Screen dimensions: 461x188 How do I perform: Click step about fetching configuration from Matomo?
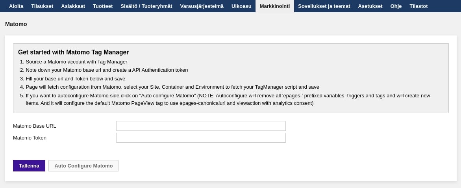(172, 87)
